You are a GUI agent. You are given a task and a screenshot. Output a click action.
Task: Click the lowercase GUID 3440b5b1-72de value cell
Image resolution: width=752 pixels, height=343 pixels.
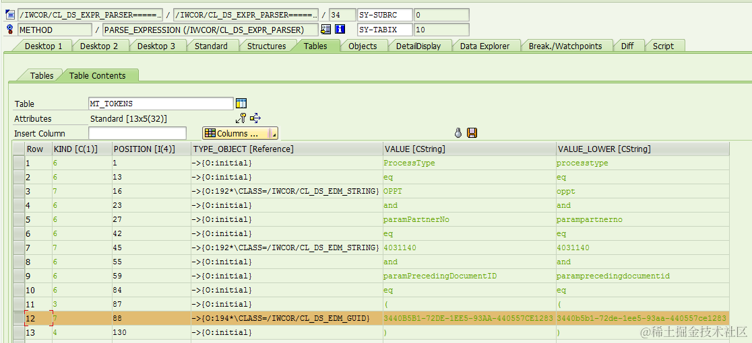coord(643,318)
